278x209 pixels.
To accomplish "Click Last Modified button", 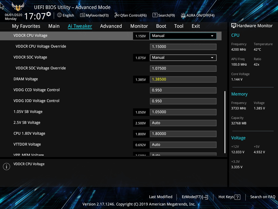I will pos(161,197).
